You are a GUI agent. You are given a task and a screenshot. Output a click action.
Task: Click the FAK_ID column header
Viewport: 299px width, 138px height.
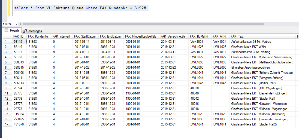[x=19, y=36]
